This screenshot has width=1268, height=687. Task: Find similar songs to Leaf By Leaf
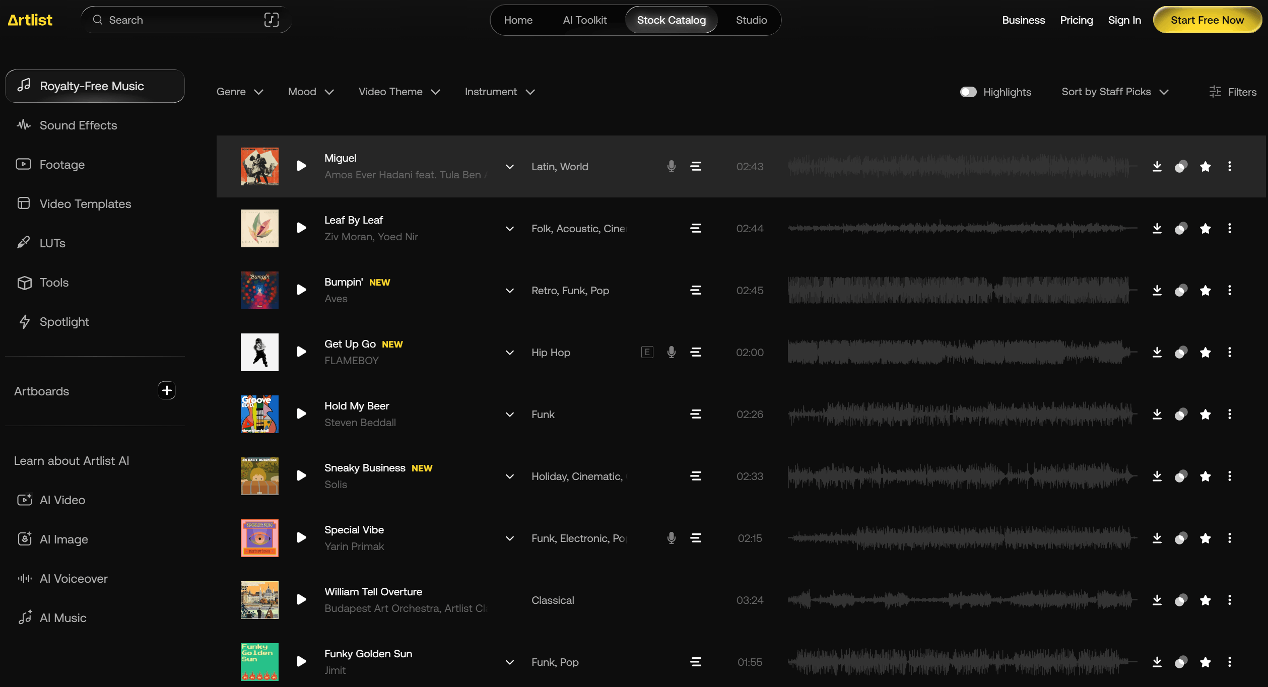tap(1181, 228)
